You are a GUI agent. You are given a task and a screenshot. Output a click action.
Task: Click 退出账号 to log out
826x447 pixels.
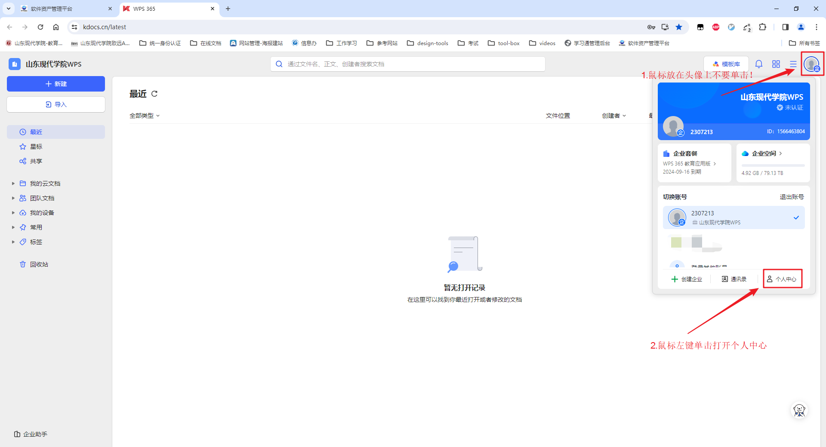point(792,197)
